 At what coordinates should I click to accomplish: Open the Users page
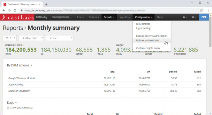[x=160, y=17]
